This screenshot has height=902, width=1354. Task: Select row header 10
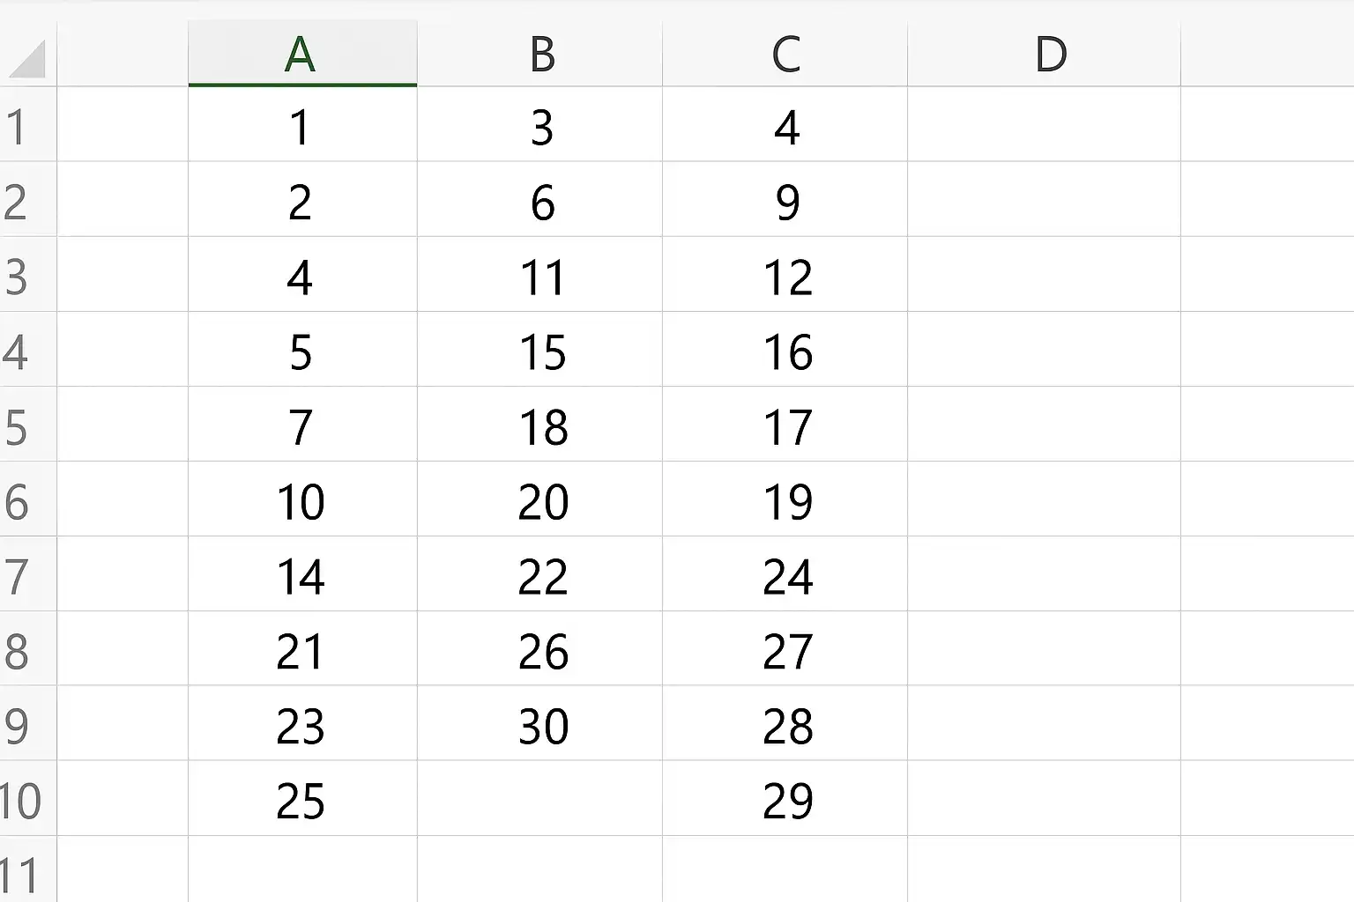coord(26,802)
